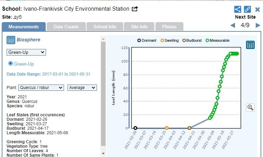Click the copy link icon
The width and height of the screenshot is (263, 157).
(247, 9)
